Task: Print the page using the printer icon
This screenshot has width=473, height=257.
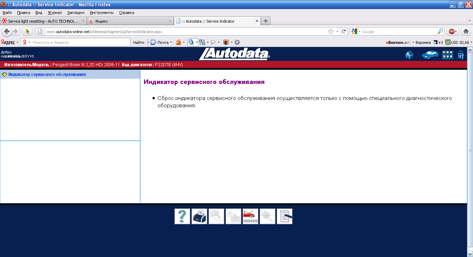Action: click(199, 217)
